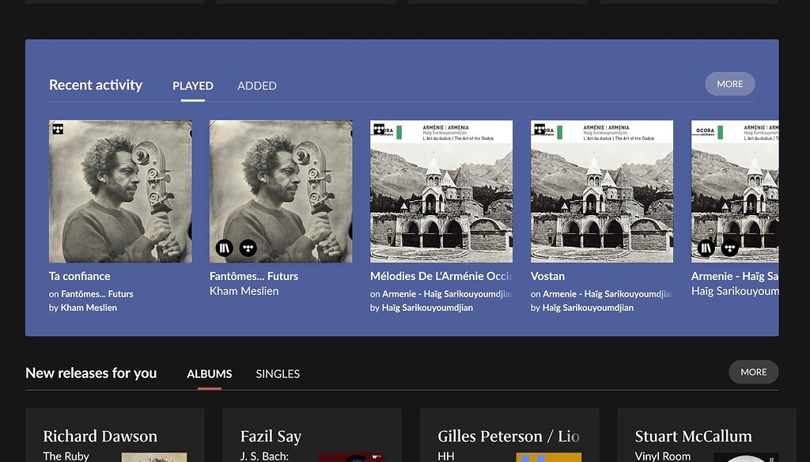Click MORE next to New releases for you
Viewport: 810px width, 462px height.
pyautogui.click(x=753, y=372)
